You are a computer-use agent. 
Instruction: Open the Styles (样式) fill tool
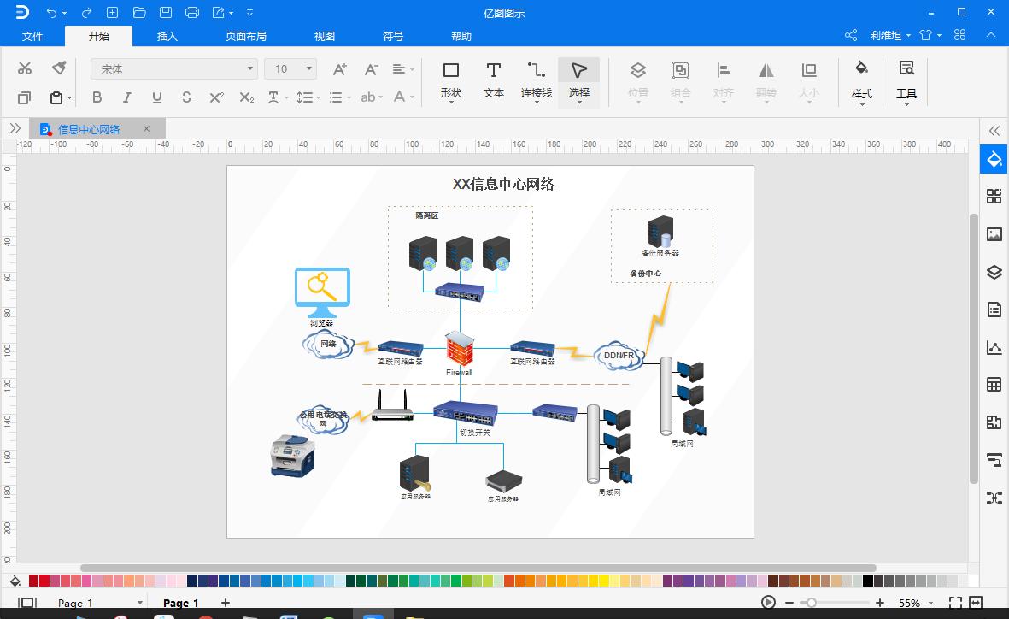click(x=861, y=80)
